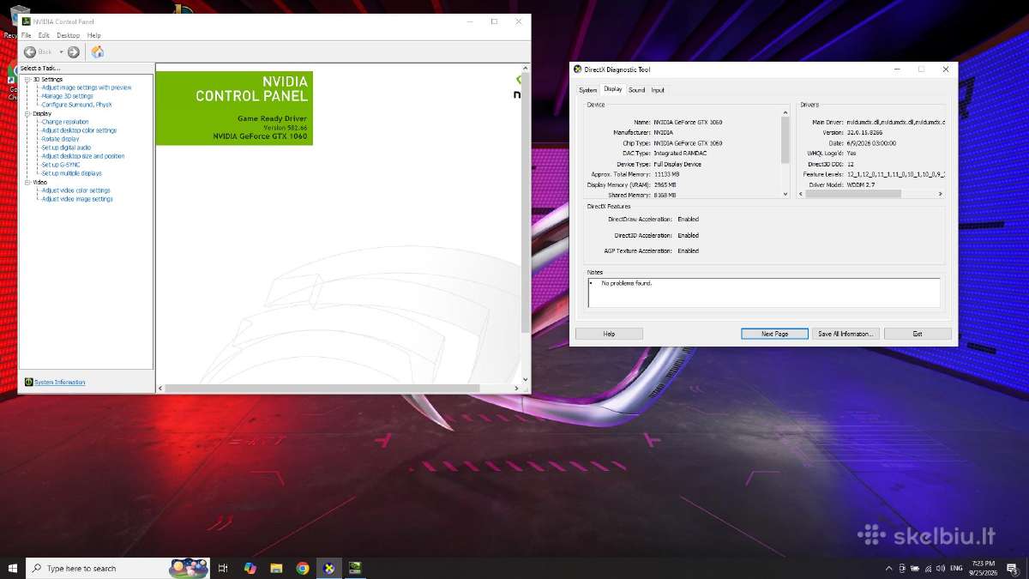Click the Device list scroll up arrow
The image size is (1029, 579).
click(x=785, y=112)
